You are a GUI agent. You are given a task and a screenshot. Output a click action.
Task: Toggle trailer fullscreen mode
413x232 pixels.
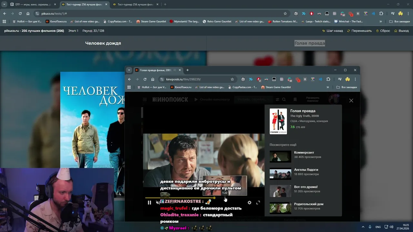coord(258,203)
